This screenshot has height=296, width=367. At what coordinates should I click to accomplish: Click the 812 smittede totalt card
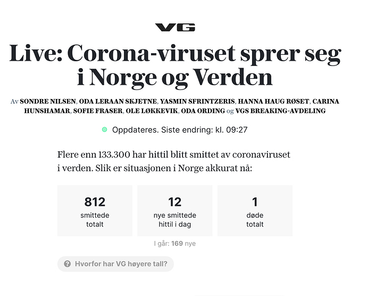click(x=95, y=211)
